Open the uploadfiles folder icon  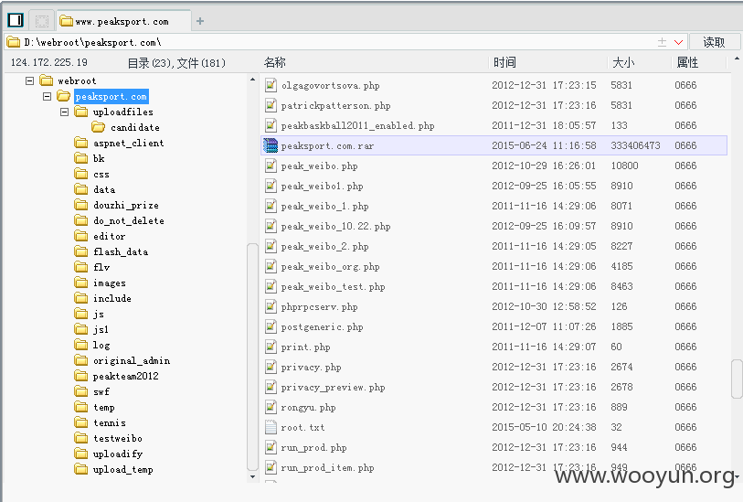(x=81, y=112)
